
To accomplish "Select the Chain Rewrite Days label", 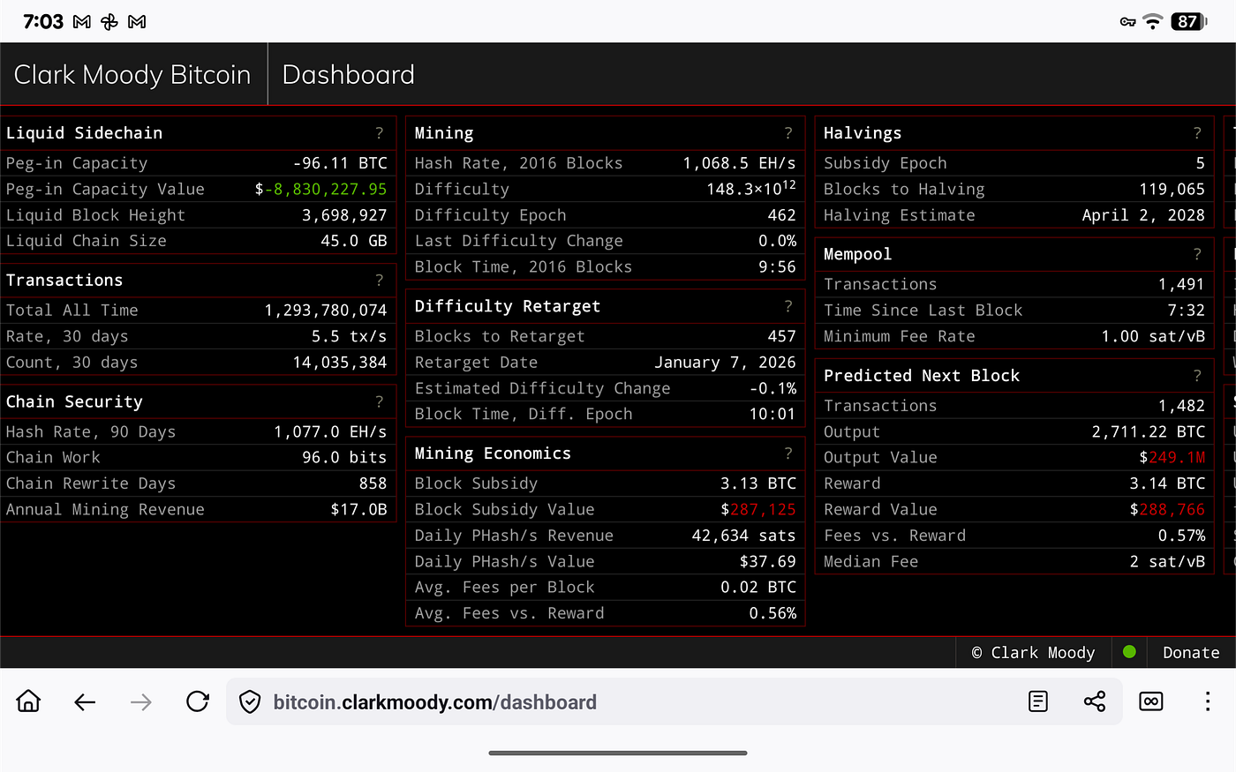I will tap(91, 483).
